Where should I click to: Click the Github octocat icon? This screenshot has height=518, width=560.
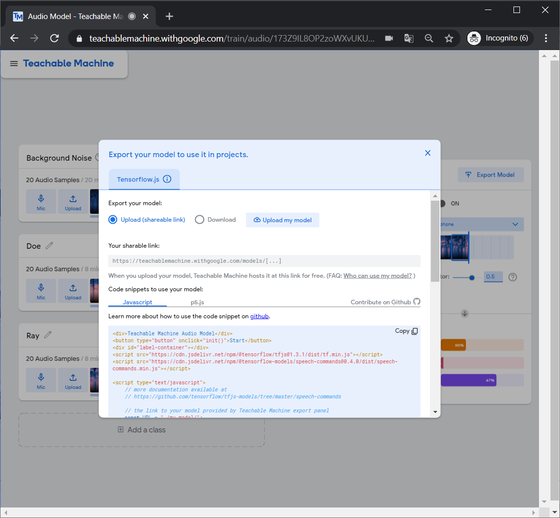pos(416,301)
